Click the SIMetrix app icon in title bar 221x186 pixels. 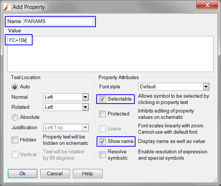click(x=7, y=7)
